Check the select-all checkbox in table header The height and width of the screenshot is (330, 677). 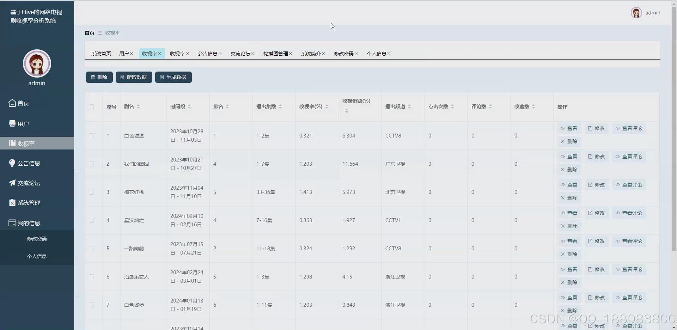point(91,107)
